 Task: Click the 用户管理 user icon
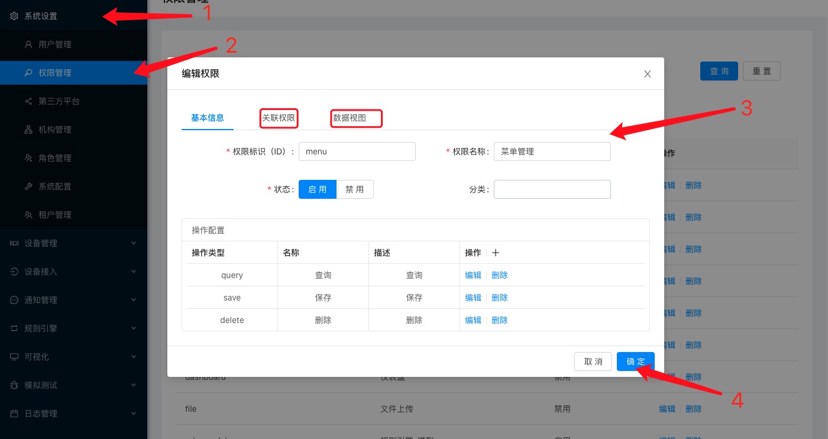point(28,44)
